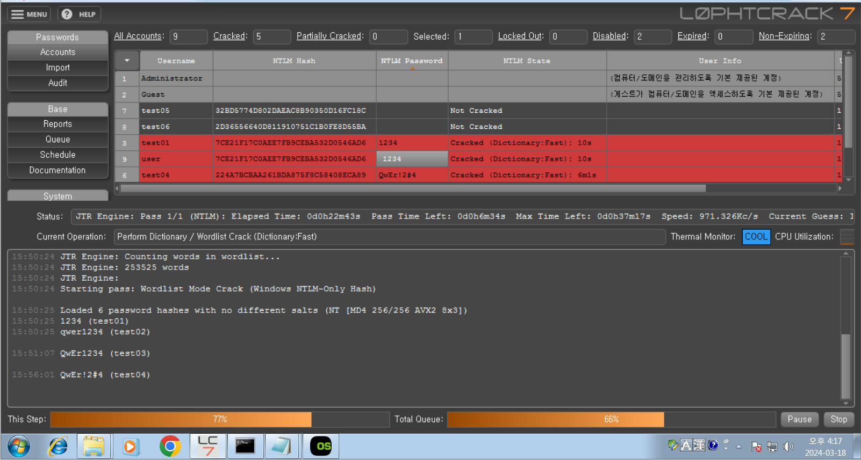
Task: Click the action center flag tray icon
Action: pyautogui.click(x=756, y=447)
